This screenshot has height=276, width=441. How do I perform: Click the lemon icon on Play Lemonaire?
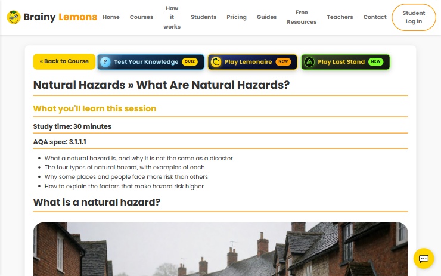(x=216, y=61)
